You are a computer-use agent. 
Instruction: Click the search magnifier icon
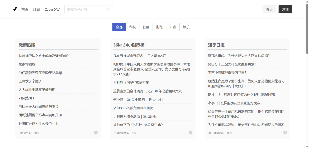109,9
